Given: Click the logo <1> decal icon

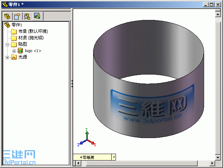Looking at the screenshot, I should coord(20,51).
